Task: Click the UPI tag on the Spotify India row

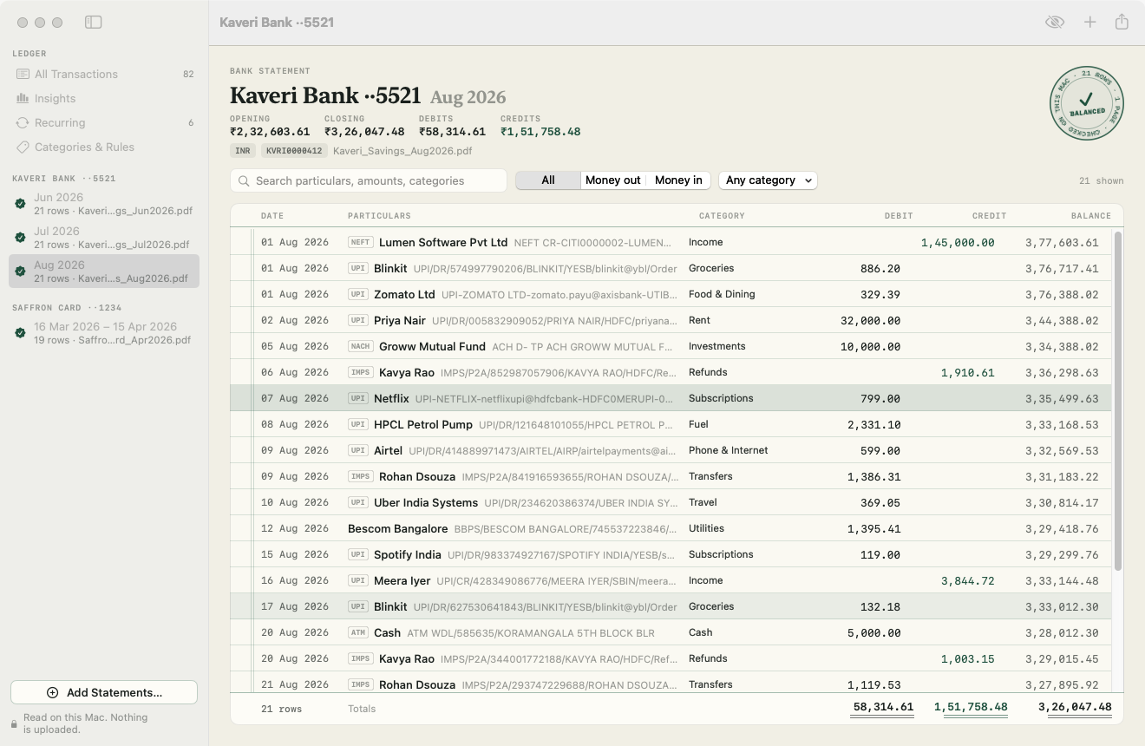Action: 358,555
